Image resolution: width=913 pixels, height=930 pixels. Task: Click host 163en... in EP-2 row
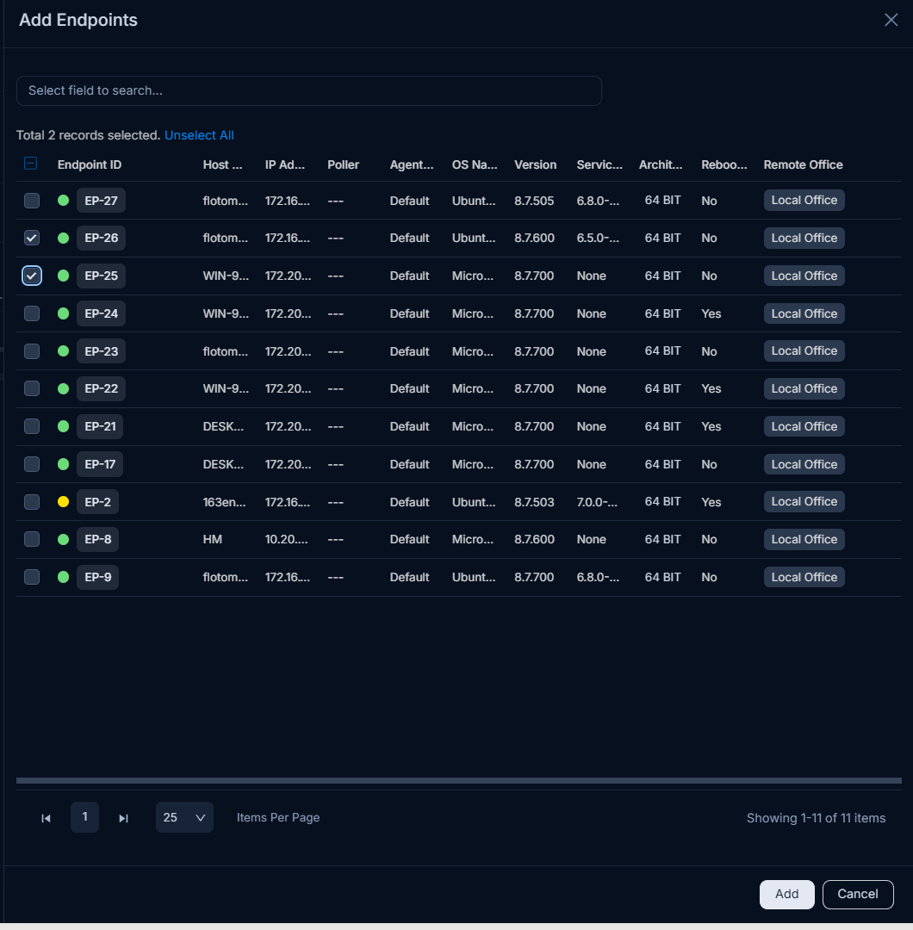coord(224,502)
